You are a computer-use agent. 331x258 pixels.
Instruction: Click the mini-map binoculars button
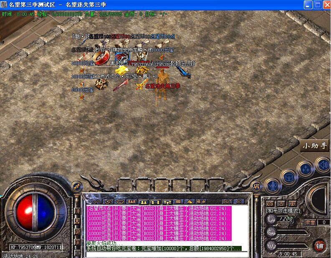pos(270,203)
